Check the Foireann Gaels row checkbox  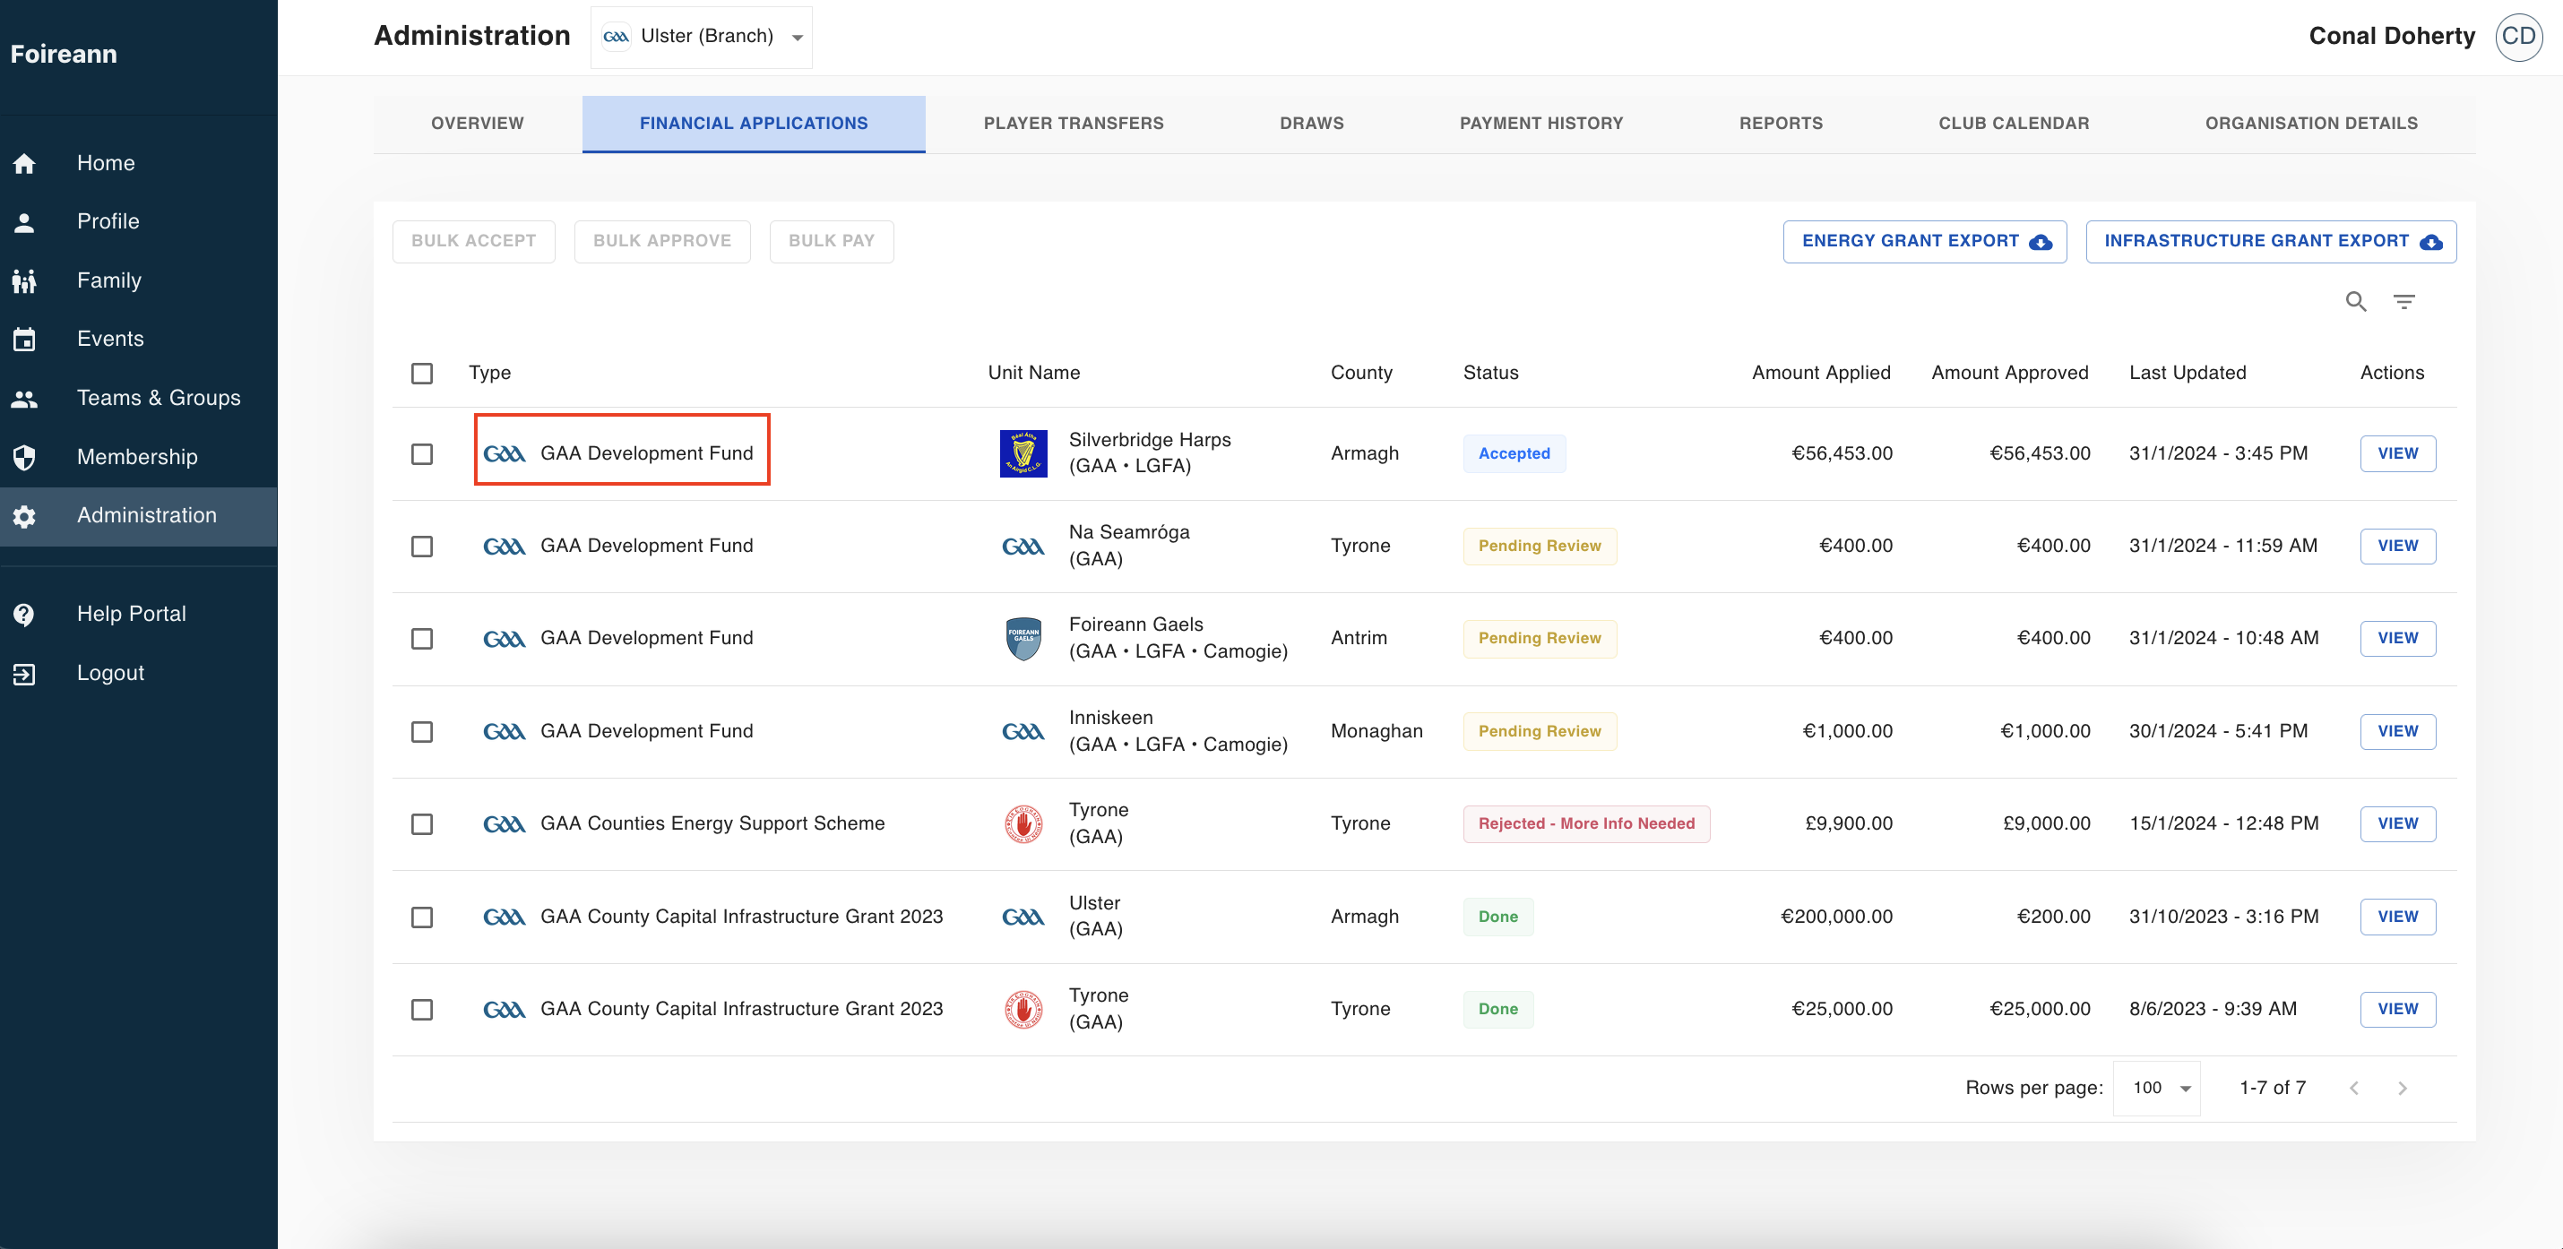tap(422, 640)
